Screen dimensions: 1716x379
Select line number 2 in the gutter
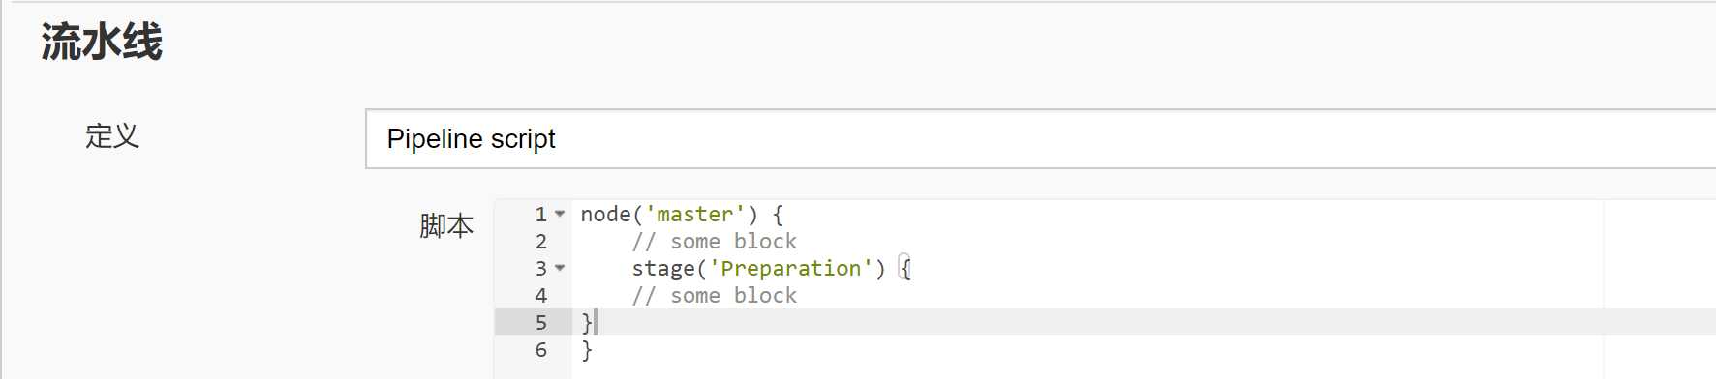click(x=541, y=241)
